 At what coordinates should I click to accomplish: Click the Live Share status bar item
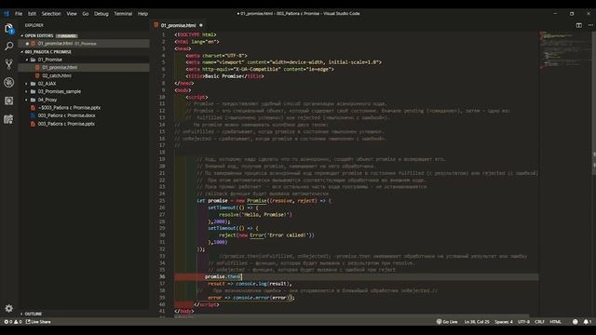[38, 322]
